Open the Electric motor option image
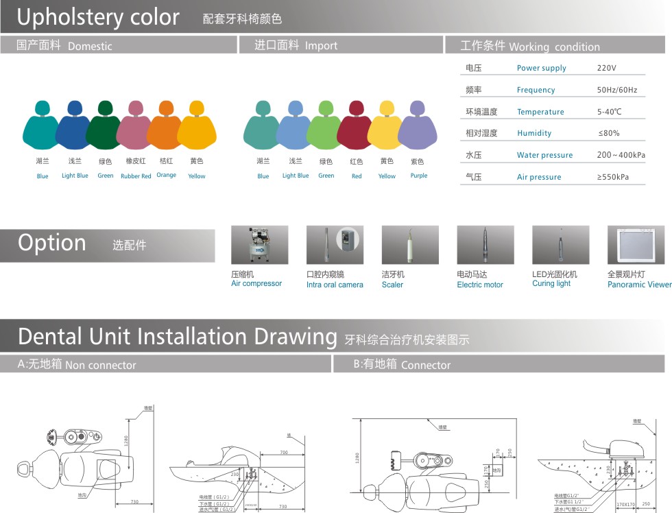 [x=485, y=245]
